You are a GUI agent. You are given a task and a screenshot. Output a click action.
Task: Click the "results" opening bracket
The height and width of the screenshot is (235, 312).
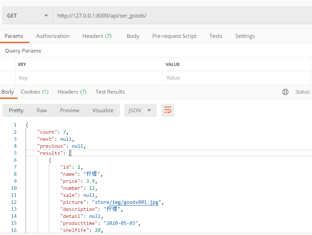pos(70,153)
